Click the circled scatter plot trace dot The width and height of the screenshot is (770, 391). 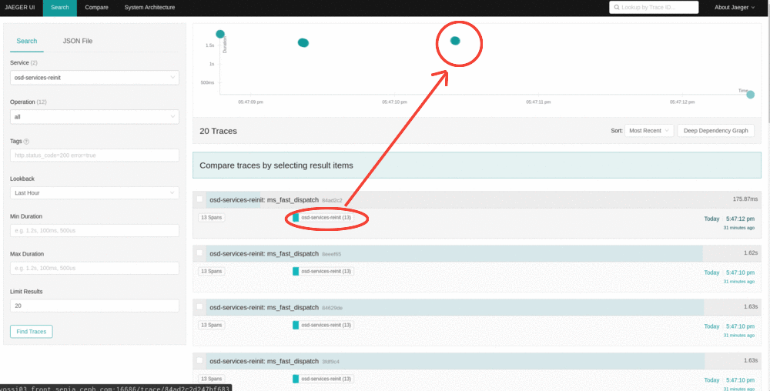(x=455, y=41)
